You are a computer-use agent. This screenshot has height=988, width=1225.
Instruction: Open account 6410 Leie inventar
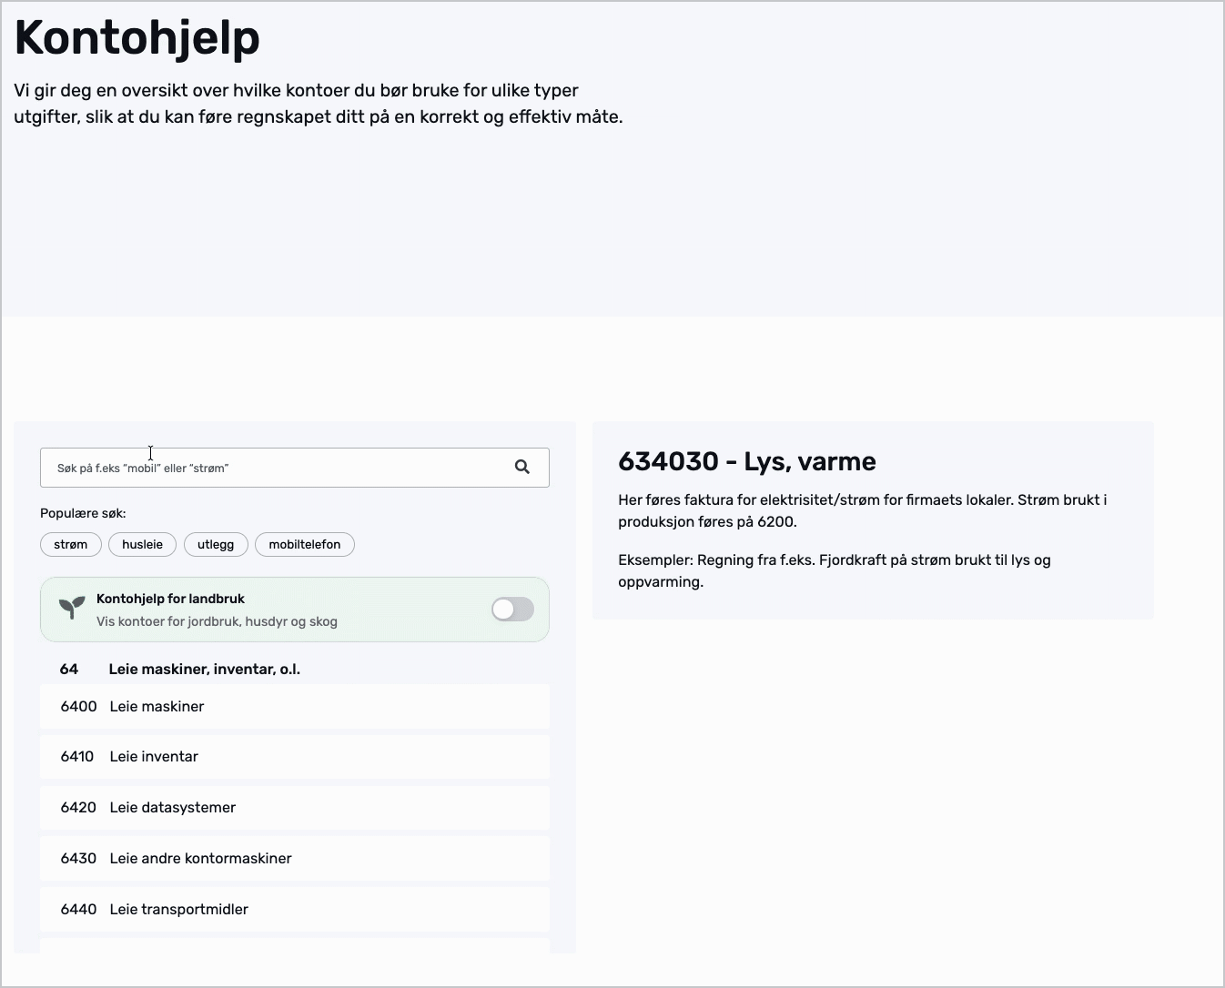pos(295,757)
